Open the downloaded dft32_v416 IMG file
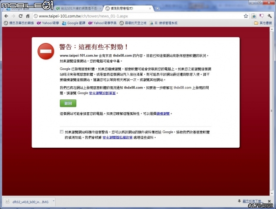The height and width of the screenshot is (209, 276). pos(28,202)
